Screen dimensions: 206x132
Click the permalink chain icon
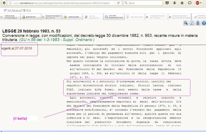tap(198, 23)
